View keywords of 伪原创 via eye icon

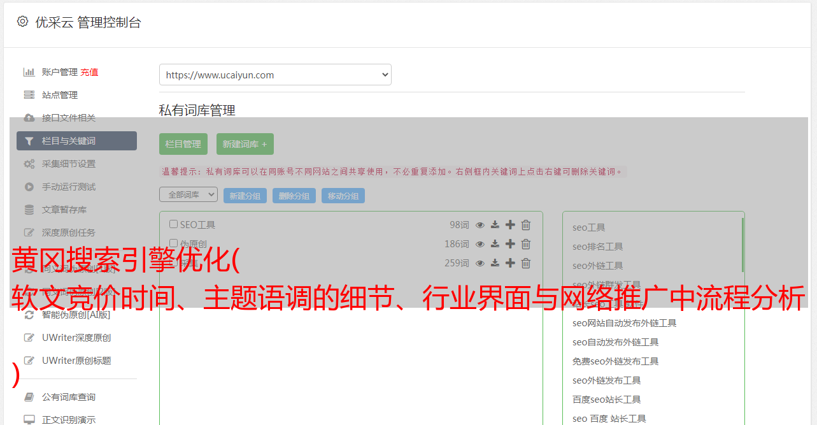480,244
